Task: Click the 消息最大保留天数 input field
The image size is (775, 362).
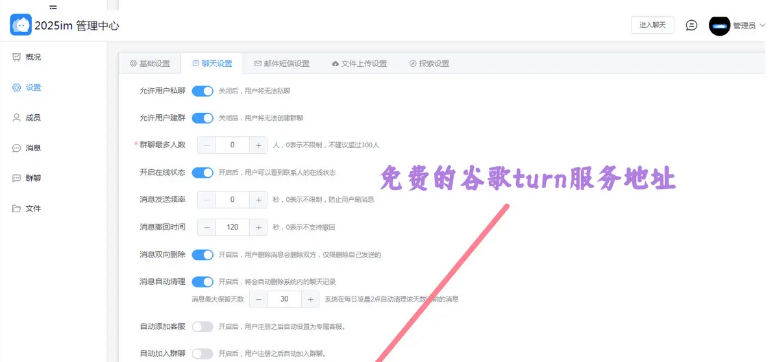Action: 284,299
